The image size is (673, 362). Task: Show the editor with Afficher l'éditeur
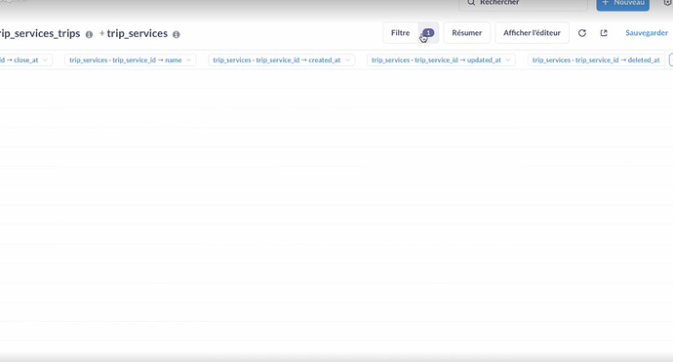point(532,32)
